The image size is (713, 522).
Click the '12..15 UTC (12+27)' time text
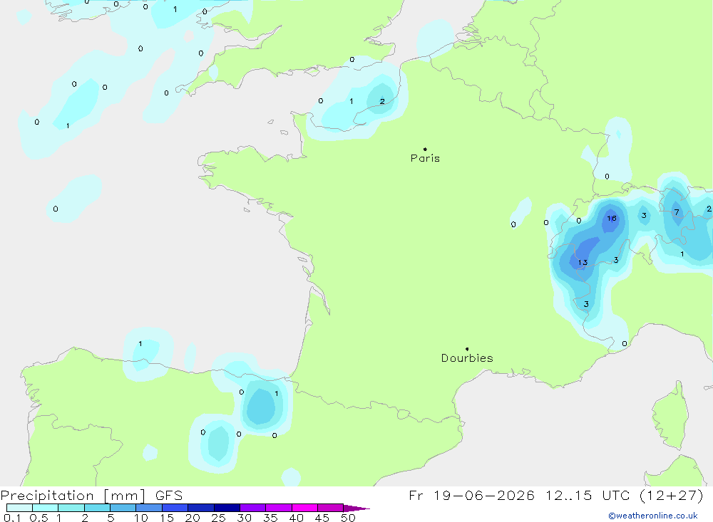pos(625,495)
